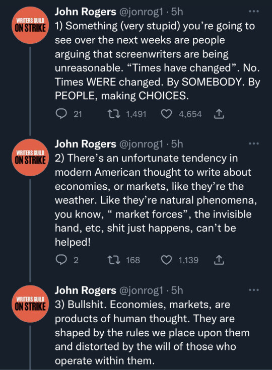Open the more options menu on first tweet
Screen dimensions: 272x370
pyautogui.click(x=254, y=11)
